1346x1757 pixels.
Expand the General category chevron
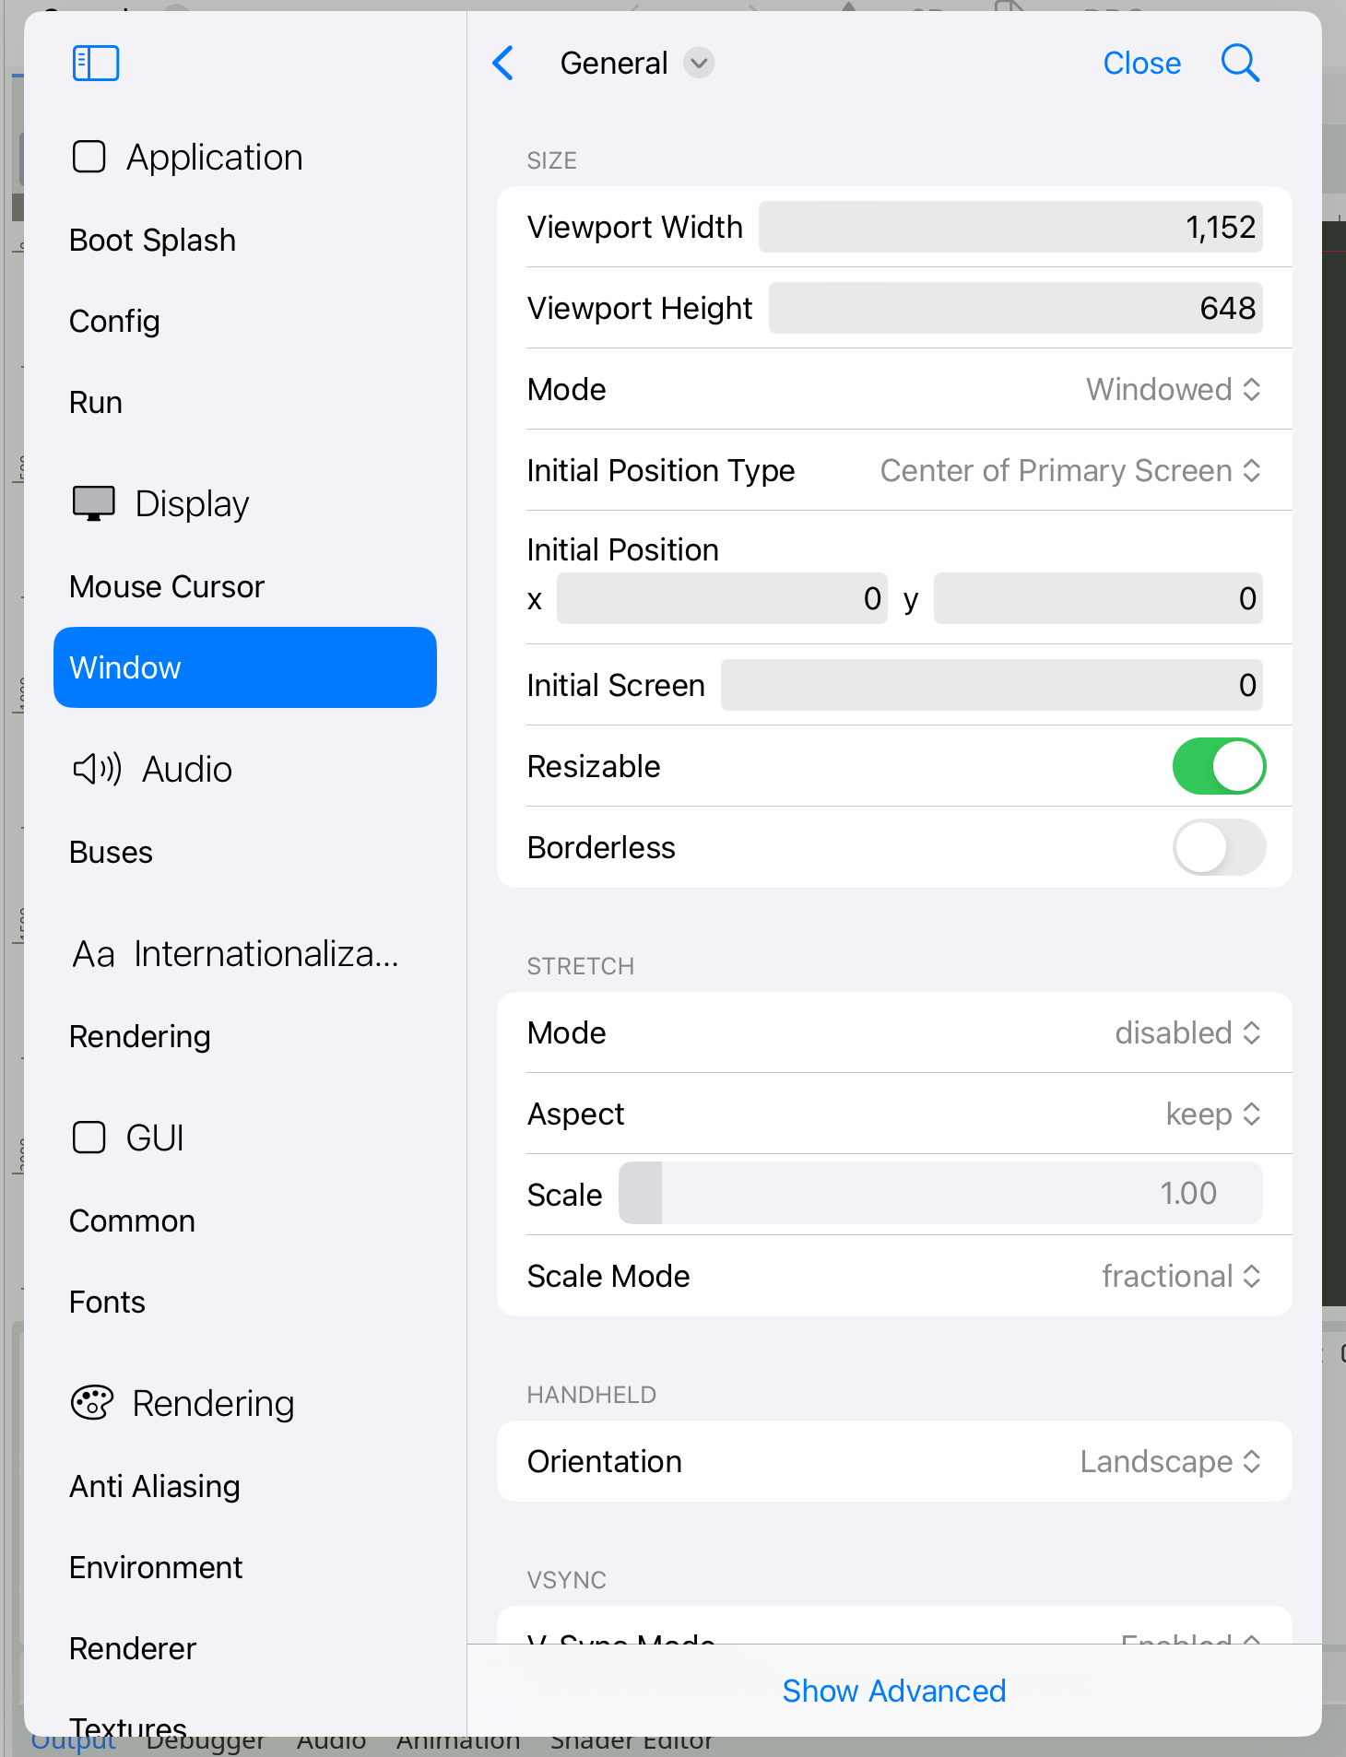pyautogui.click(x=699, y=64)
